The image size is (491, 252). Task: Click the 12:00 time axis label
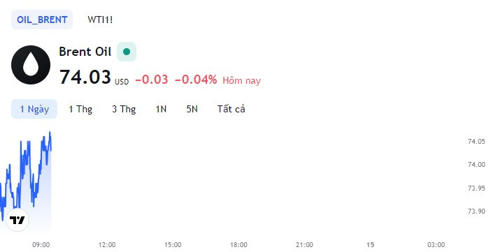[x=107, y=245]
